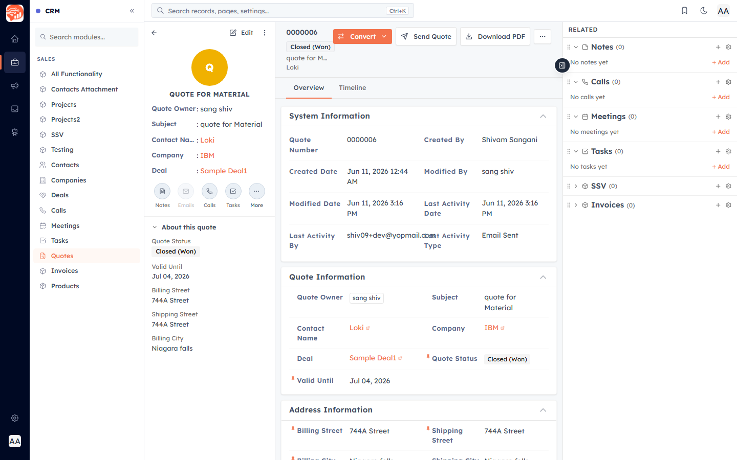Image resolution: width=737 pixels, height=460 pixels.
Task: Collapse the CRM sidebar with double chevron
Action: click(132, 11)
